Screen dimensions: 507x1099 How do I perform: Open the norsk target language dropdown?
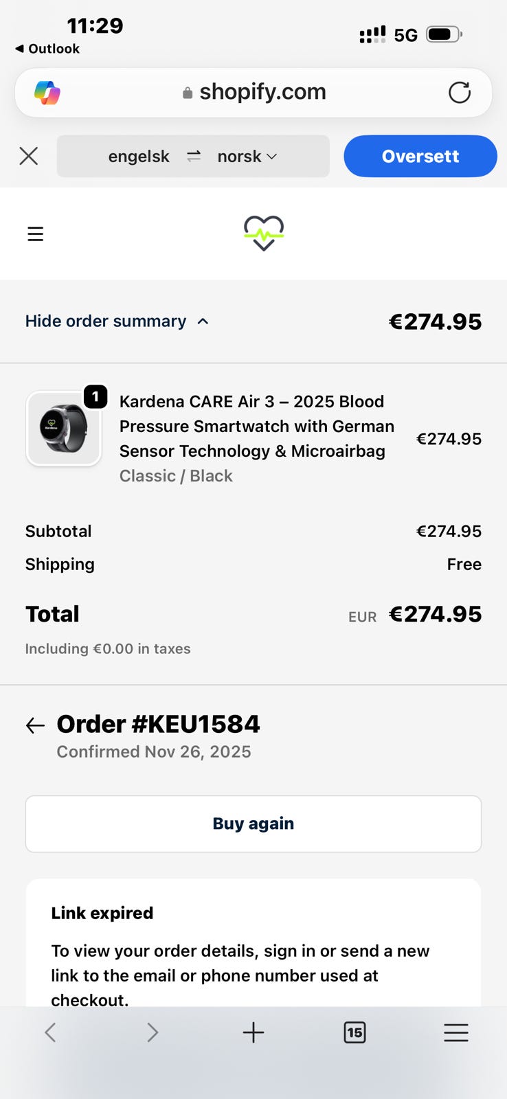tap(247, 157)
